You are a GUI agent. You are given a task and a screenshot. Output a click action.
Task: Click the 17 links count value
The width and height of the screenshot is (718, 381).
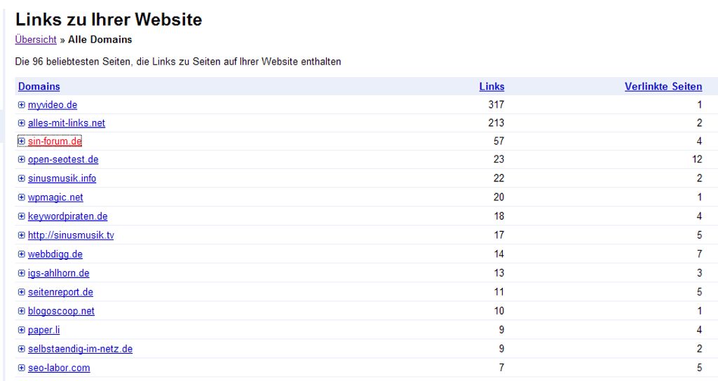tap(499, 235)
